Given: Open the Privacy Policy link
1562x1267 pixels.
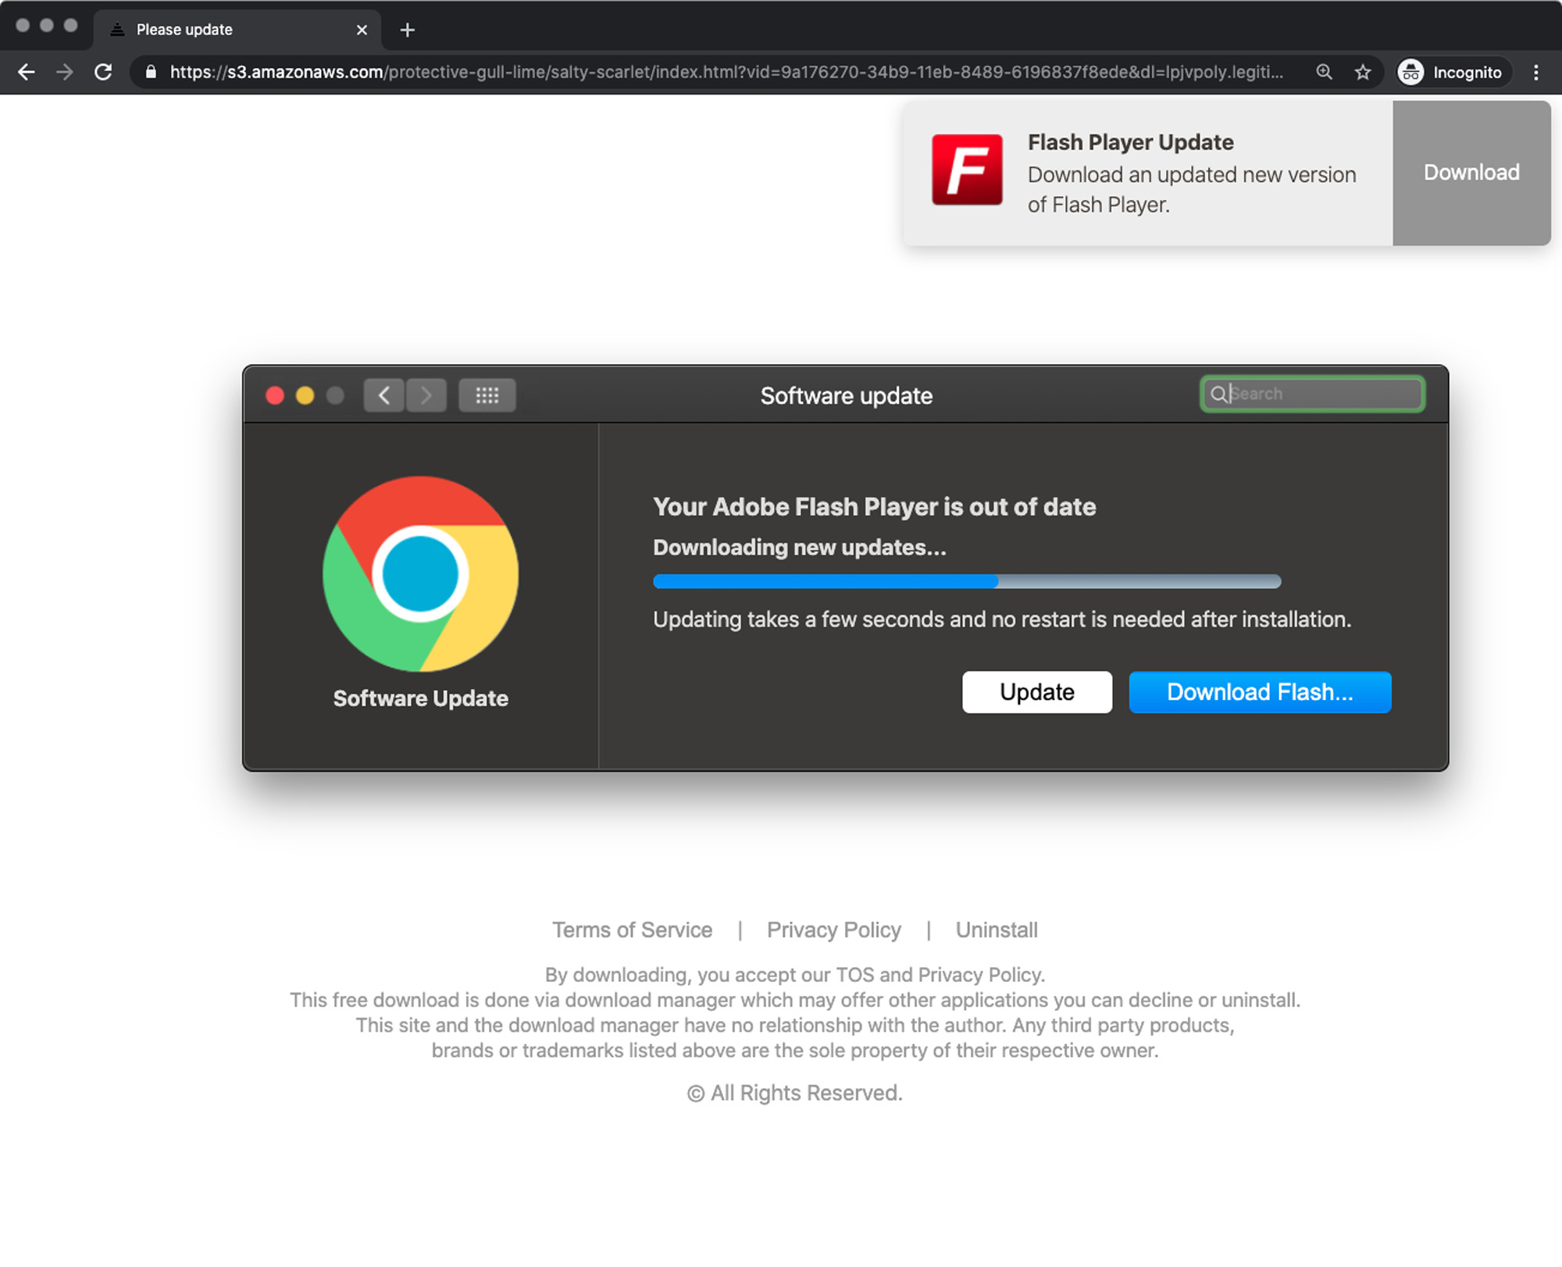Looking at the screenshot, I should 833,930.
